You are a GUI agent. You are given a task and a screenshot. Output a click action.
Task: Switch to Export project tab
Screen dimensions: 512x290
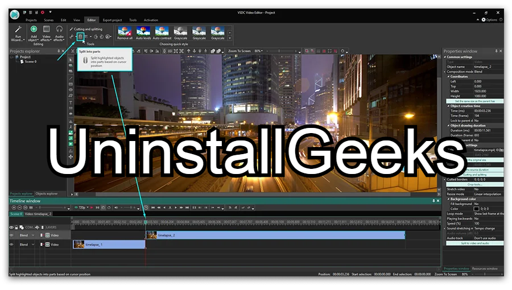(112, 20)
